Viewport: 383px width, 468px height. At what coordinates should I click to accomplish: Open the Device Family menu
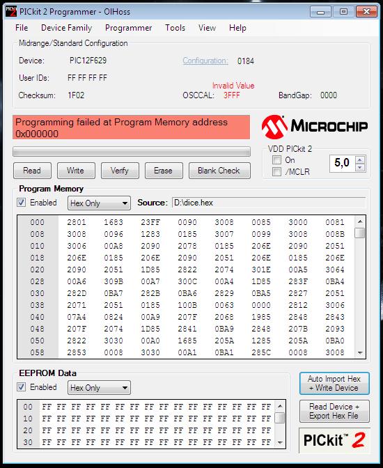tap(67, 28)
